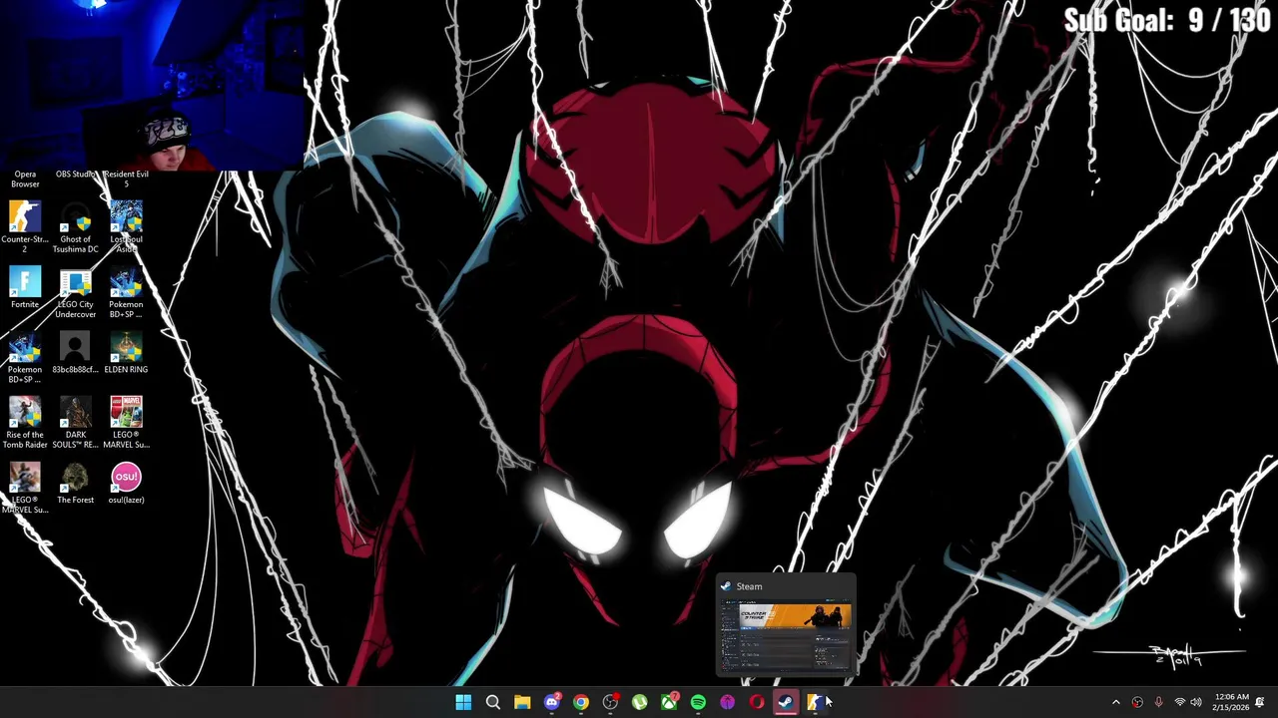Open Spotify from the taskbar
The height and width of the screenshot is (718, 1278).
[x=698, y=702]
